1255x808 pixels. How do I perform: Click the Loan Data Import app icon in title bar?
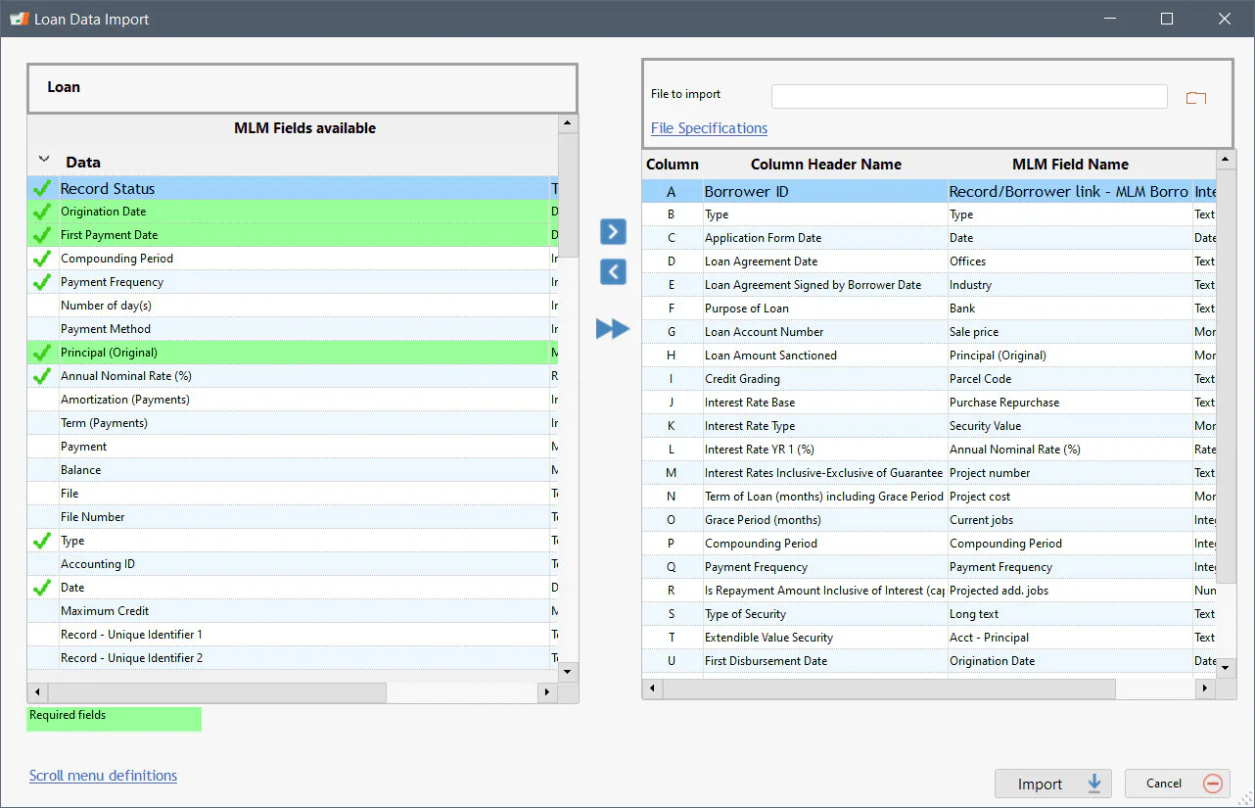19,19
